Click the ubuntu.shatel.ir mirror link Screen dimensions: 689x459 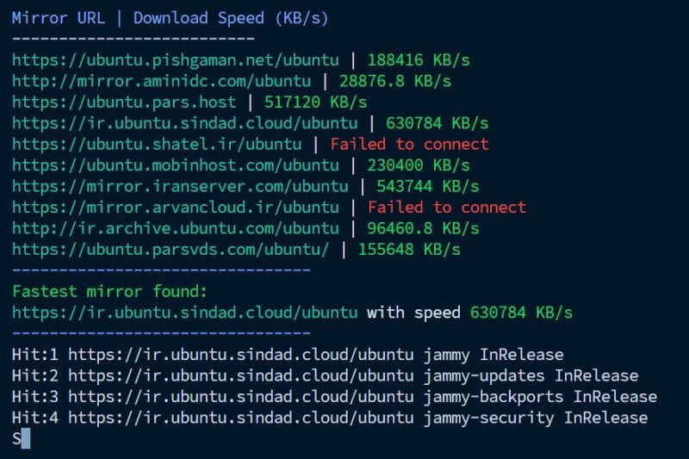coord(157,144)
